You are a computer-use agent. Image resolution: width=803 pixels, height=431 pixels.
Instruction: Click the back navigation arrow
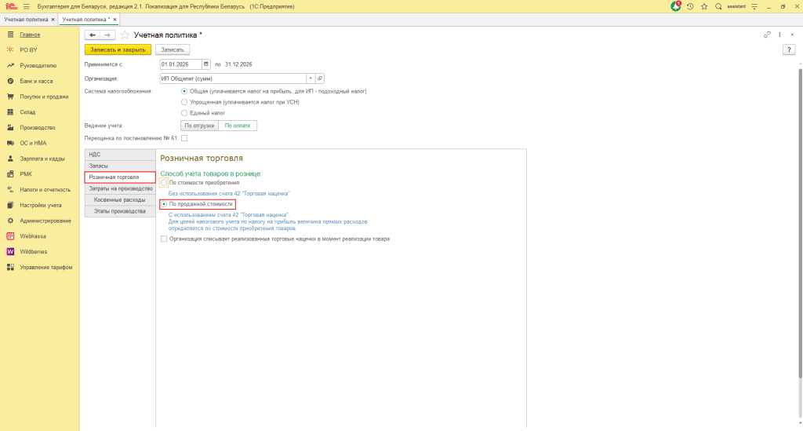[93, 35]
